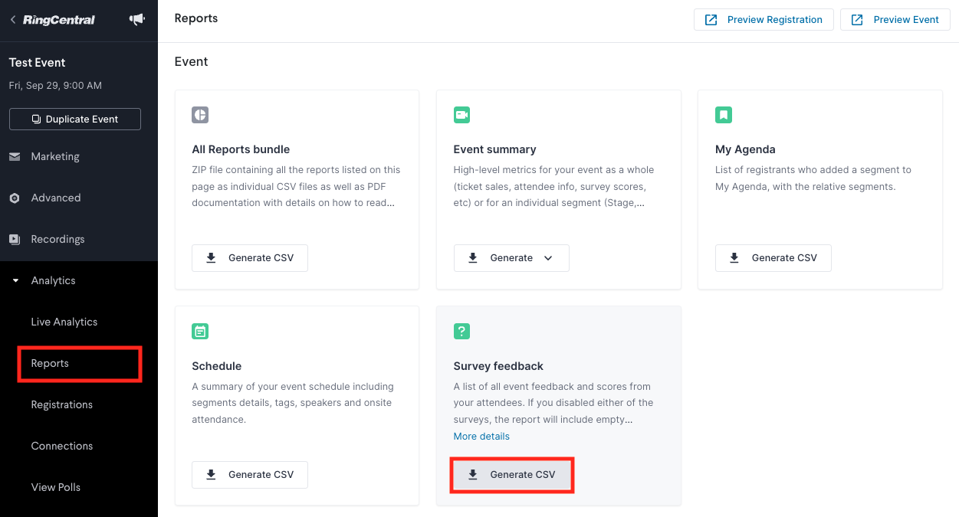
Task: Click the Preview Event button
Action: 895,20
